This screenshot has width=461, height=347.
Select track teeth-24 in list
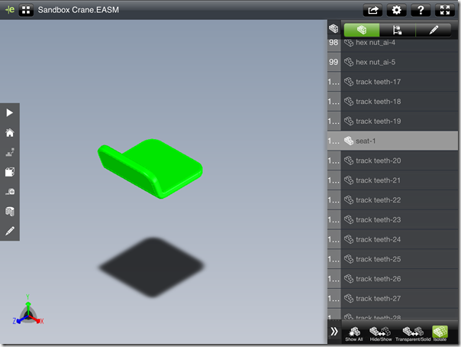(x=392, y=239)
